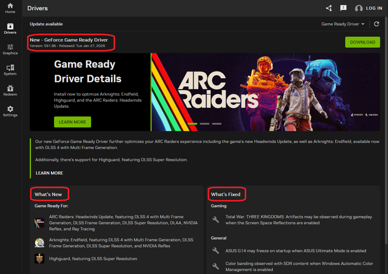Click wrench icon beside ASUS G14 fix
Viewport: 388px width, 274px height.
tap(216, 251)
